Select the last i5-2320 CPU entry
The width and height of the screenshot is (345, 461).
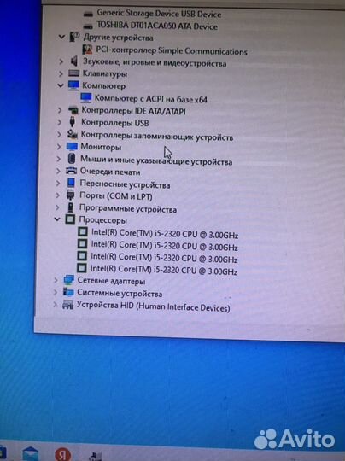coord(163,270)
